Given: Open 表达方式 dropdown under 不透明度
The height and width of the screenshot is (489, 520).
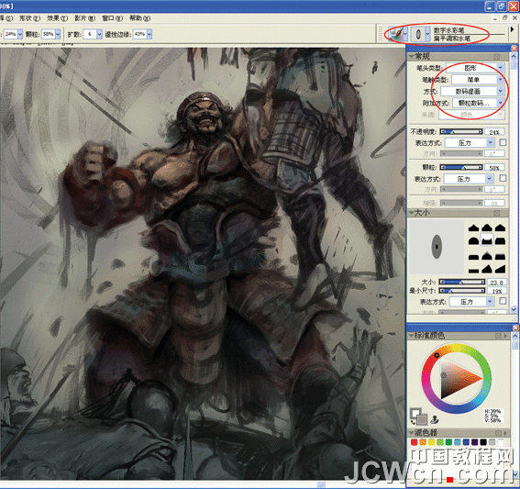Looking at the screenshot, I should point(470,143).
